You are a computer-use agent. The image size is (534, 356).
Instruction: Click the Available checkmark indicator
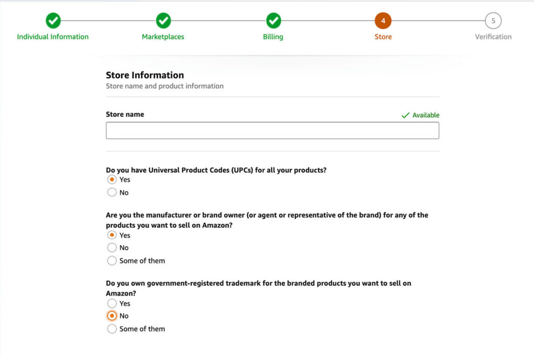point(420,115)
